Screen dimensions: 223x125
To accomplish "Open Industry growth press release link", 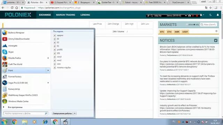I will (x=185, y=109).
